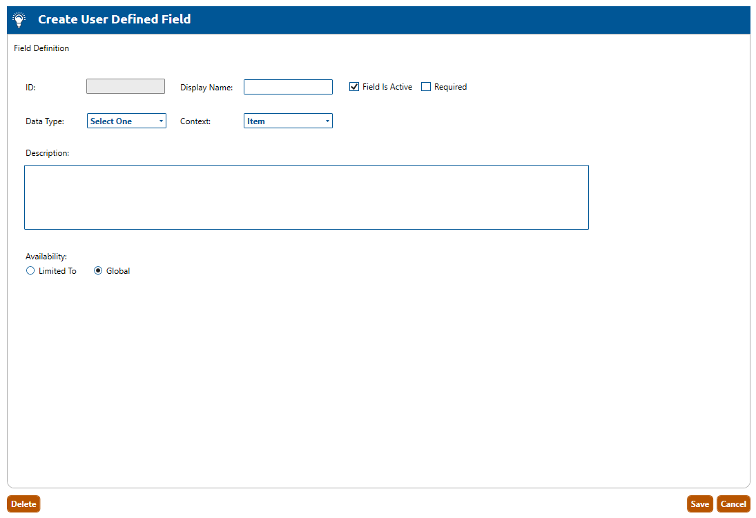Click the Description label above the text area
The width and height of the screenshot is (756, 518).
point(47,153)
